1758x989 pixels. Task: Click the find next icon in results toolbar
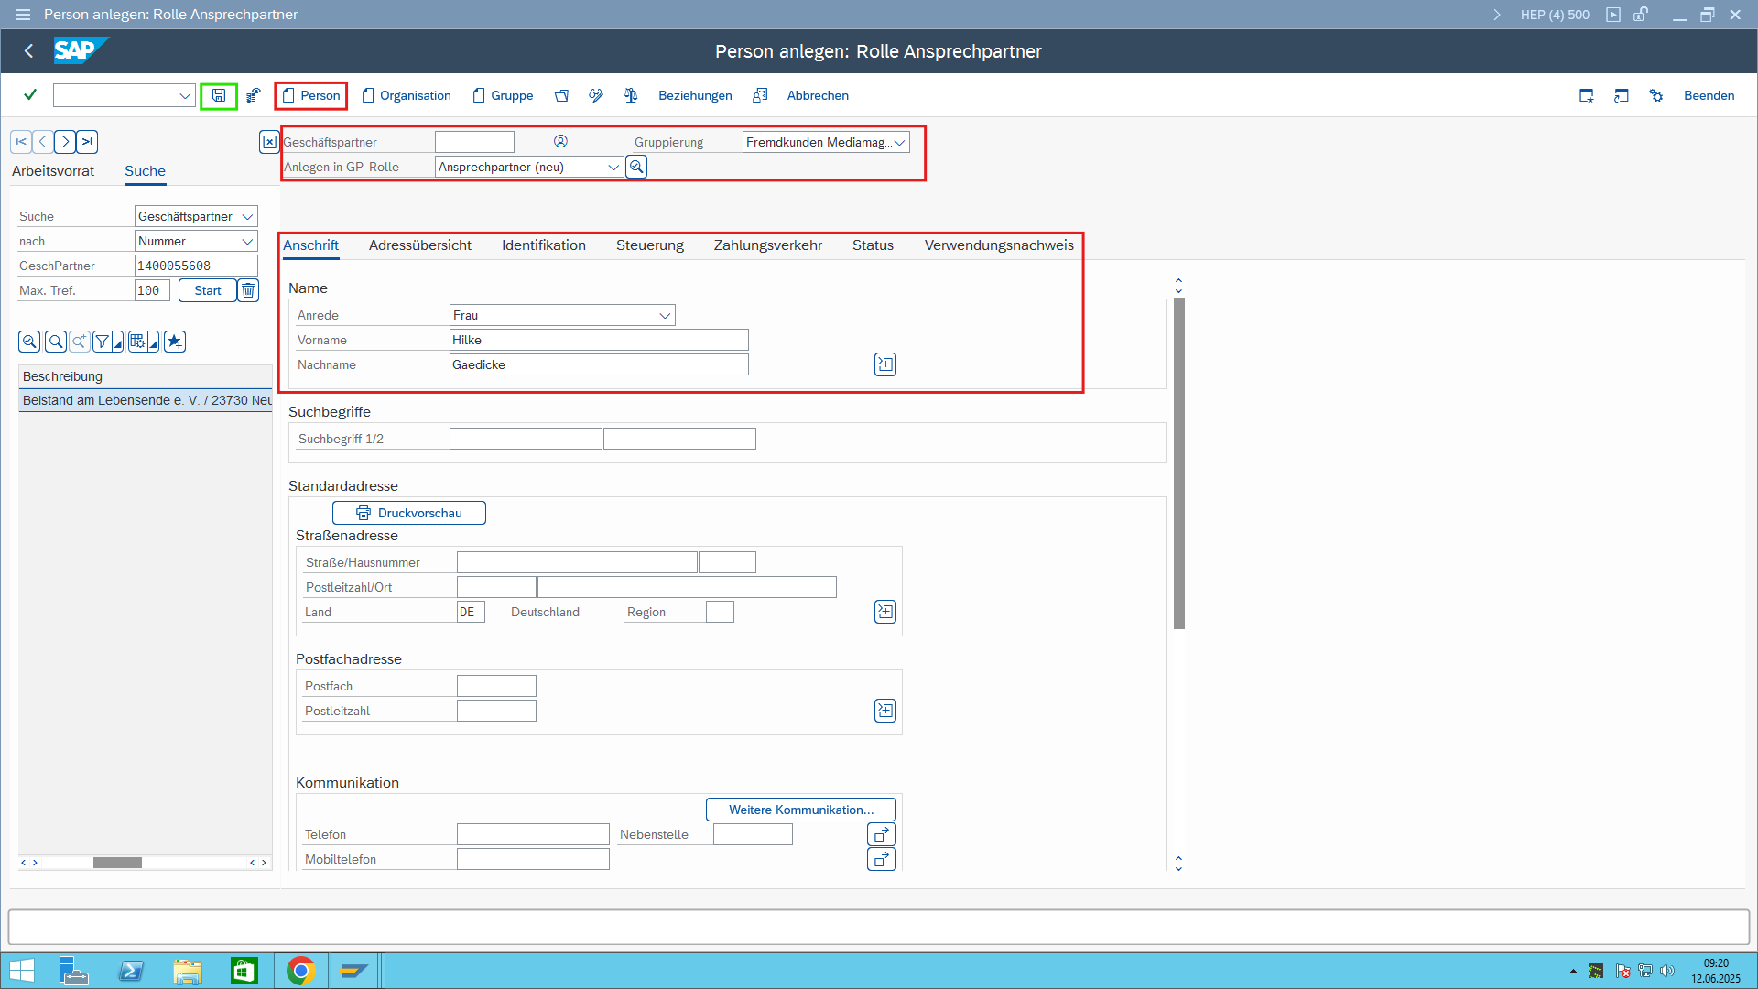(80, 342)
